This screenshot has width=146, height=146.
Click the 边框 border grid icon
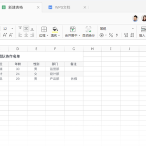44,29
